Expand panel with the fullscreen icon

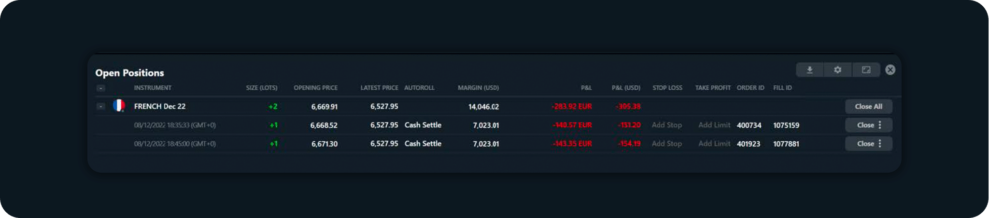(x=866, y=70)
